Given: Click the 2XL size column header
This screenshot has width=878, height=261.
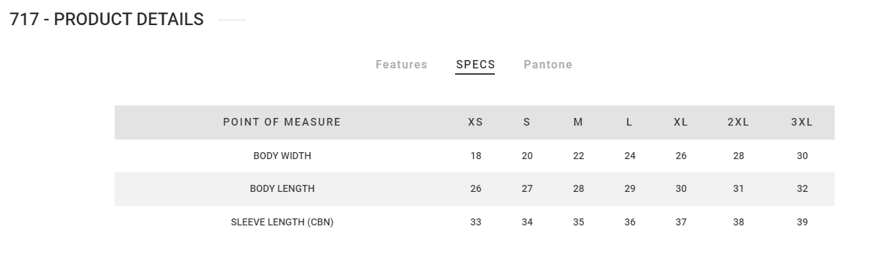Looking at the screenshot, I should click(x=738, y=122).
